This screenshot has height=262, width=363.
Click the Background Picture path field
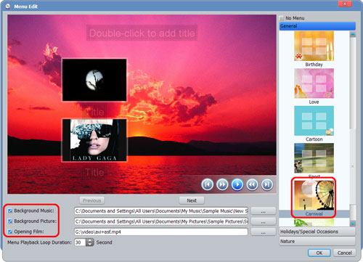161,221
